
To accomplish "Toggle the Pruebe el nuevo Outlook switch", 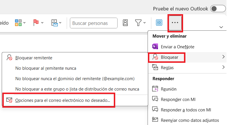I will 217,9.
